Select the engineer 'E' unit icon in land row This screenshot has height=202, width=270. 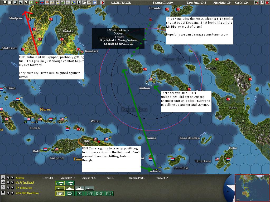(80, 193)
